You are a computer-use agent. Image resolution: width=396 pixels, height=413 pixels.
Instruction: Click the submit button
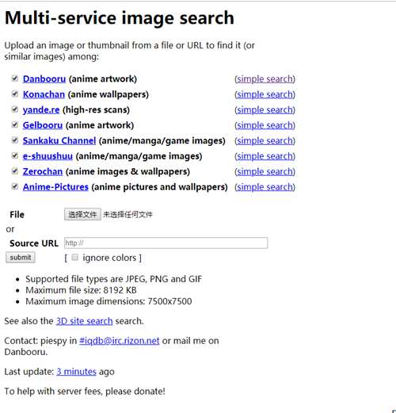(x=21, y=258)
